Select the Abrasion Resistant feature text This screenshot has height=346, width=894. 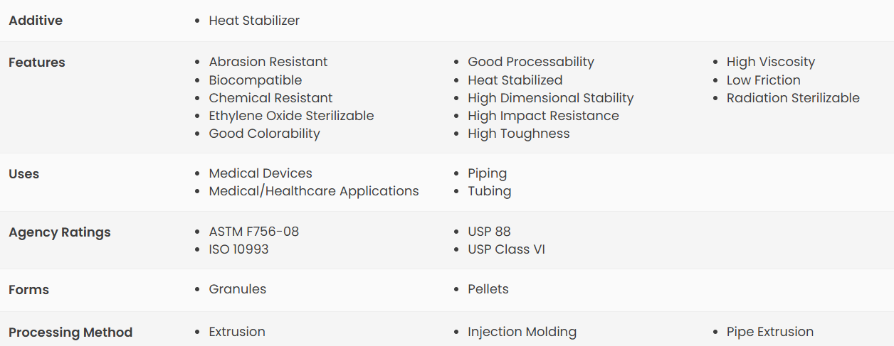pyautogui.click(x=268, y=62)
